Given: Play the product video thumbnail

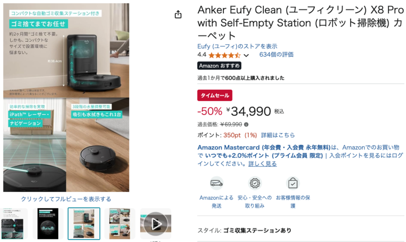Looking at the screenshot, I should (156, 224).
